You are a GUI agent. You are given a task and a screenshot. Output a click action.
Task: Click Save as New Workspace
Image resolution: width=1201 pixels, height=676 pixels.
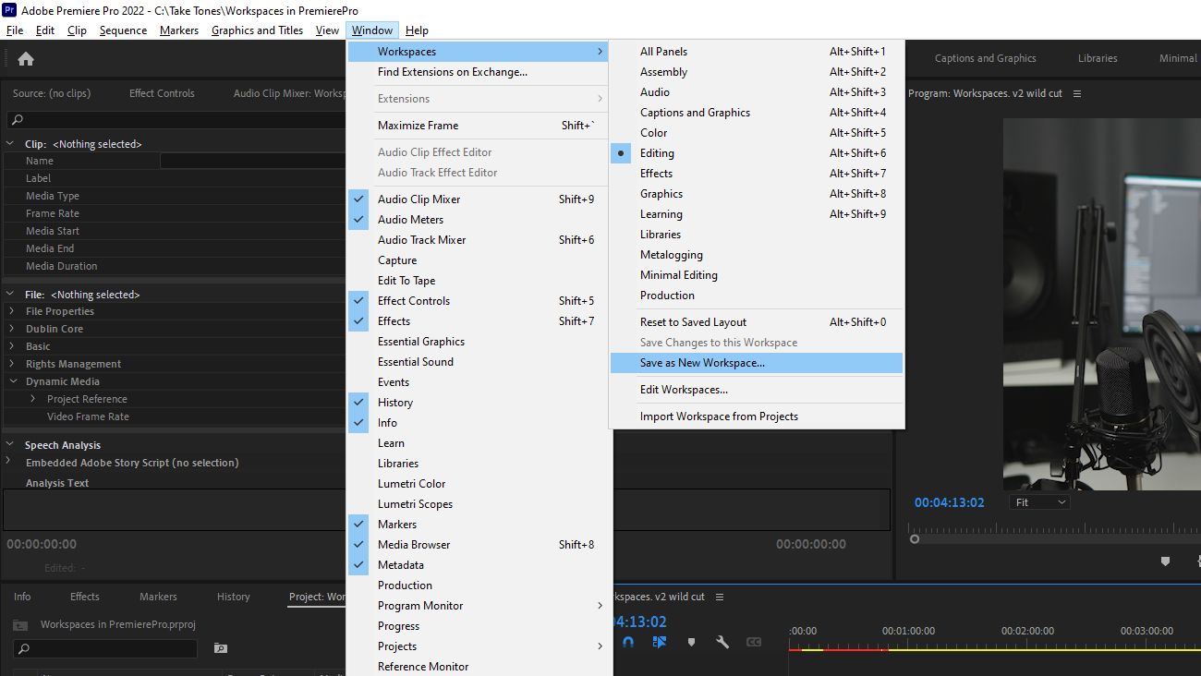pyautogui.click(x=757, y=363)
